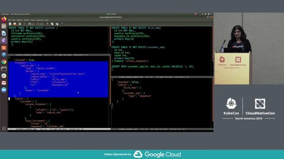Click the 'fullname varbinary(256),' line
284x159 pixels.
coord(27,34)
